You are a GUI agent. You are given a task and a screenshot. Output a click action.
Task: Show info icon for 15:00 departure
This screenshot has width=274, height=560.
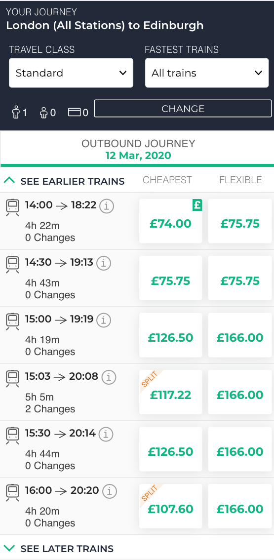click(104, 320)
